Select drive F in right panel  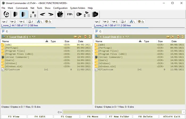(124, 22)
